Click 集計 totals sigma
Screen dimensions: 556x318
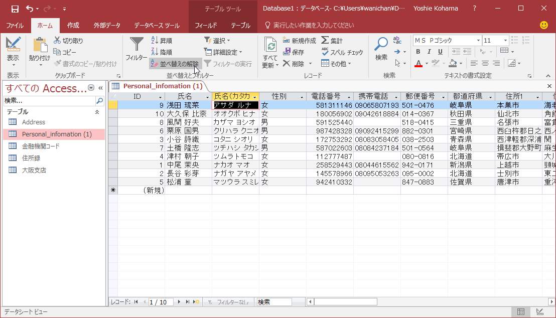(332, 41)
